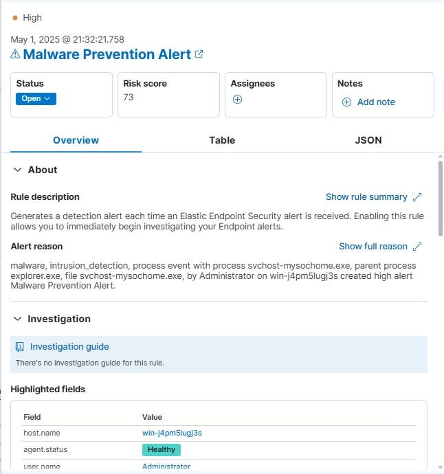Collapse the About section
This screenshot has height=474, width=444.
pos(18,170)
